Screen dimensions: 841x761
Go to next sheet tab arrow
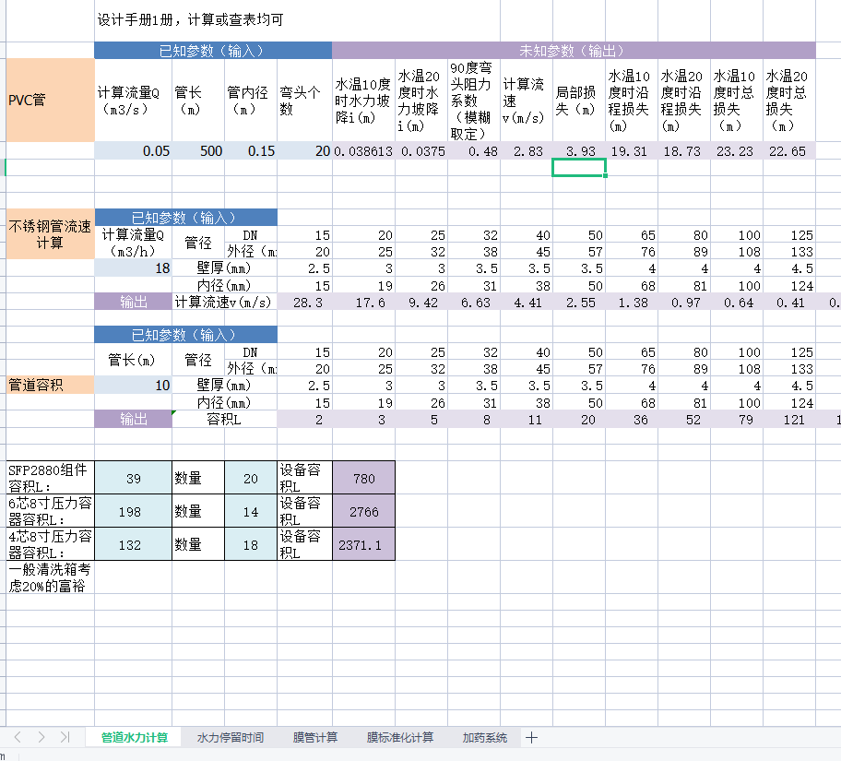click(41, 737)
